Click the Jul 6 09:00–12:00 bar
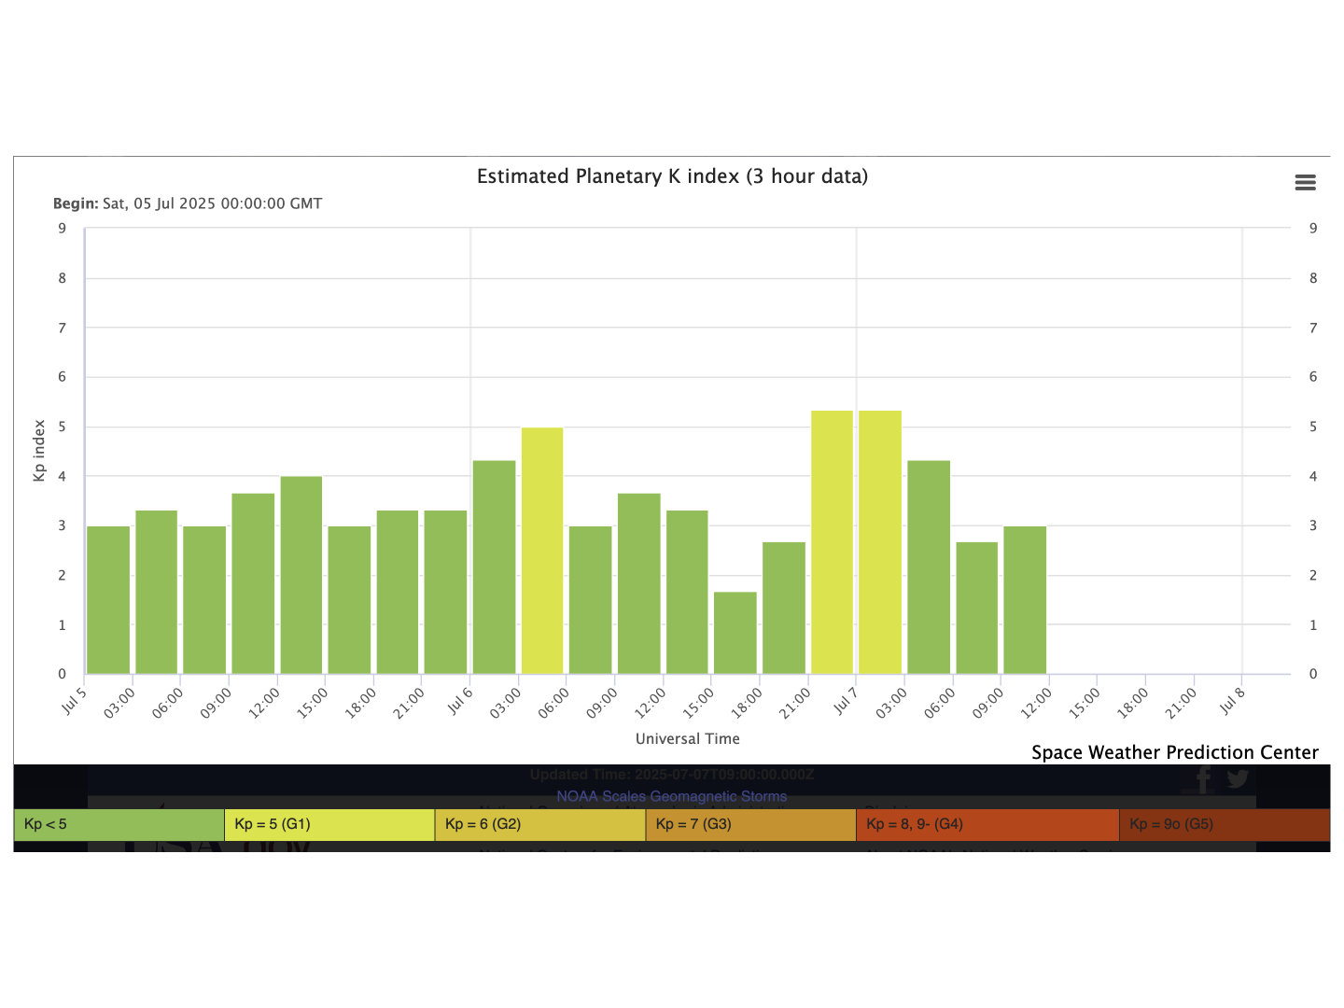 (639, 583)
